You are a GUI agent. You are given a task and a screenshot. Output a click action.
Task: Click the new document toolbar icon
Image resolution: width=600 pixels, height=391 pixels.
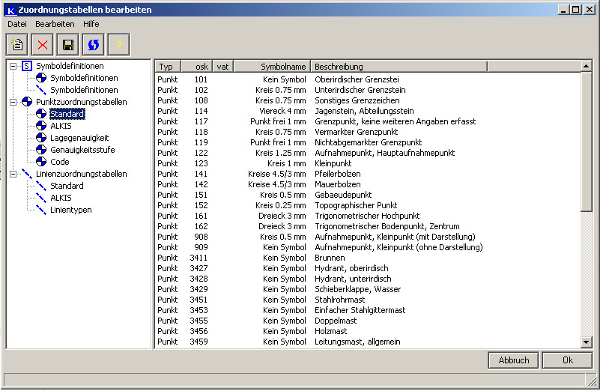[x=17, y=45]
